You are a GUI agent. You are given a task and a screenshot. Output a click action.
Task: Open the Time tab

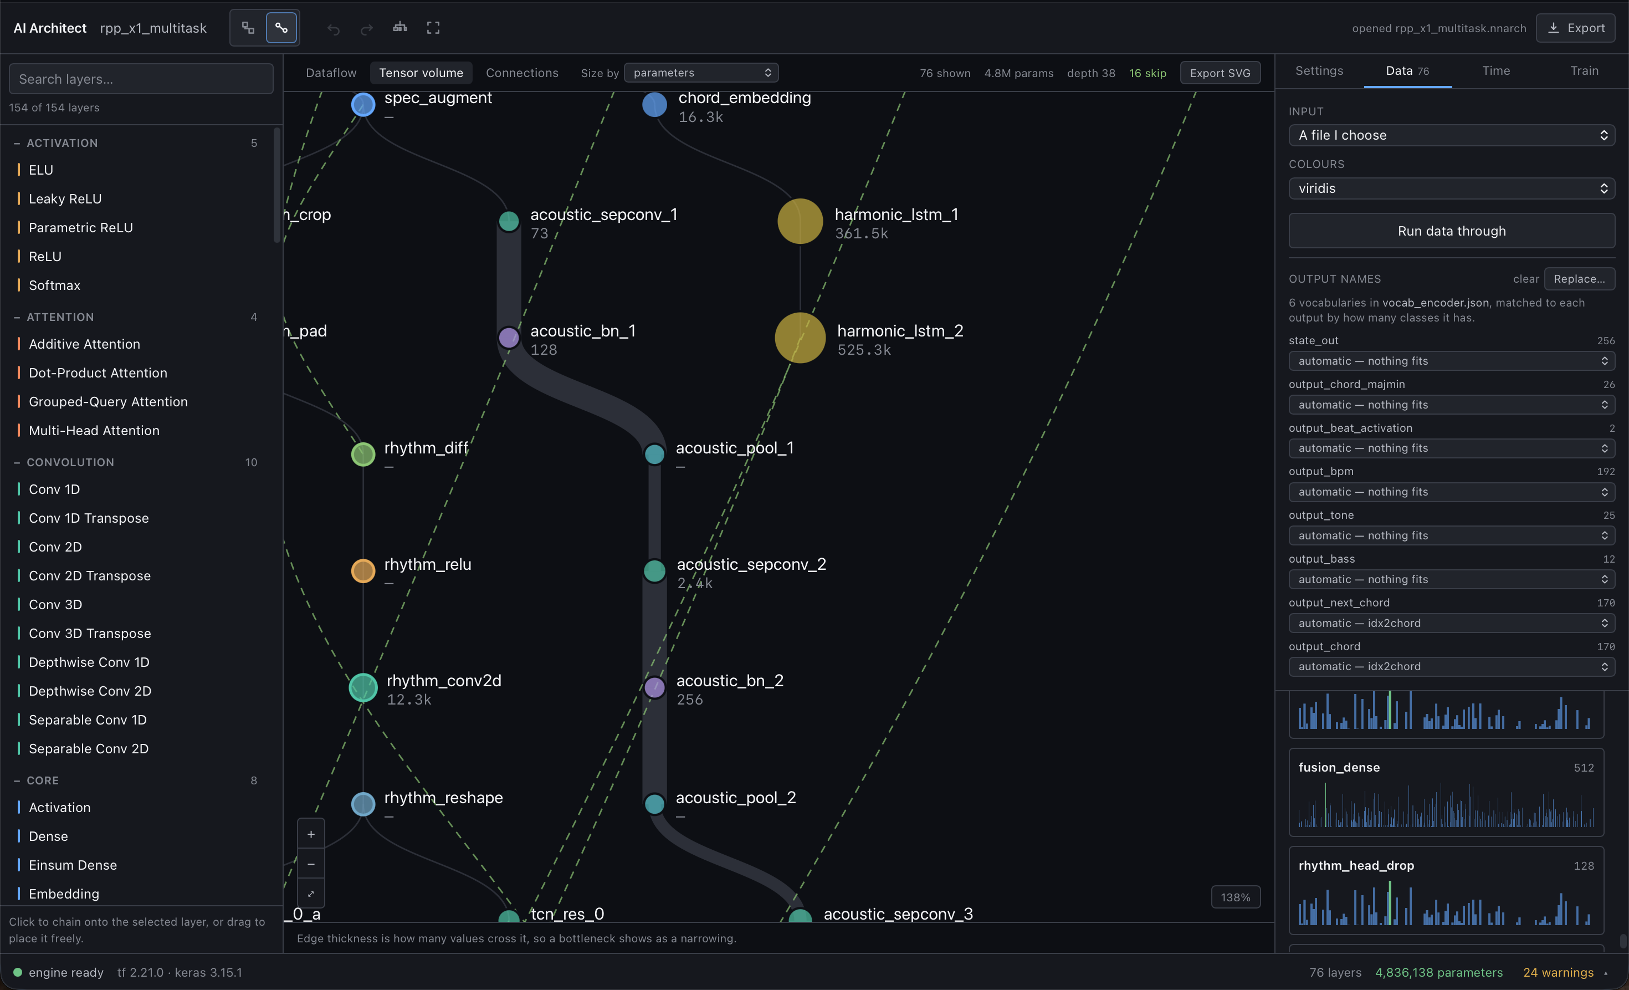coord(1496,71)
